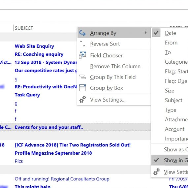Arrange messages by From
This screenshot has height=188, width=188.
pyautogui.click(x=170, y=43)
